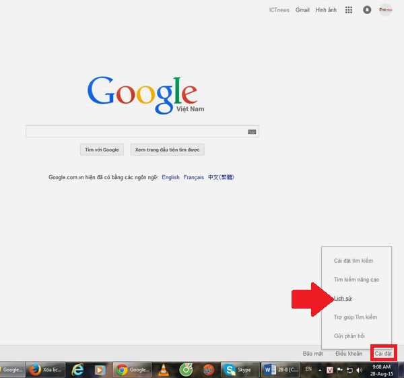404x378 pixels.
Task: Open the Bảo mật footer link
Action: (x=312, y=353)
